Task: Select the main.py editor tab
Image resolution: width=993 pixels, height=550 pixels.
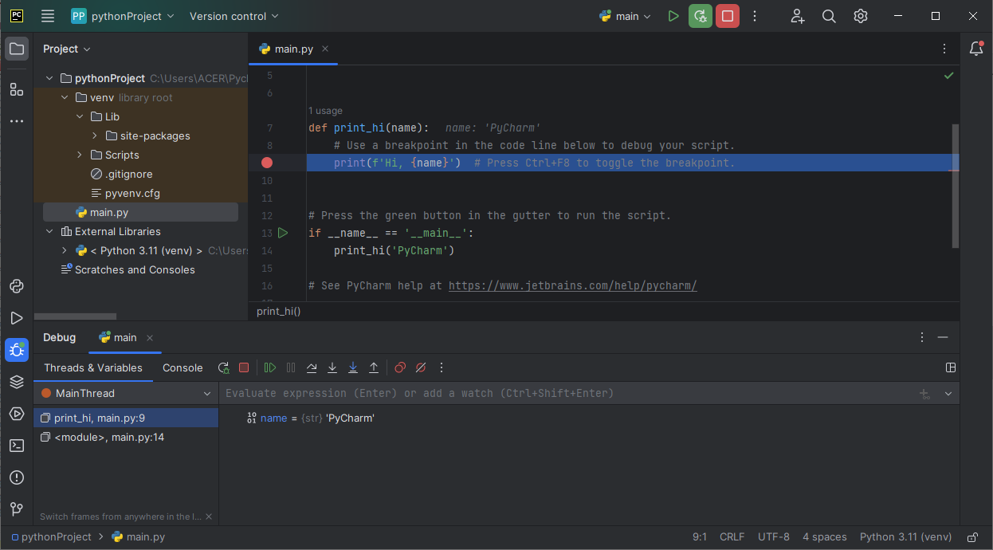Action: (x=294, y=49)
